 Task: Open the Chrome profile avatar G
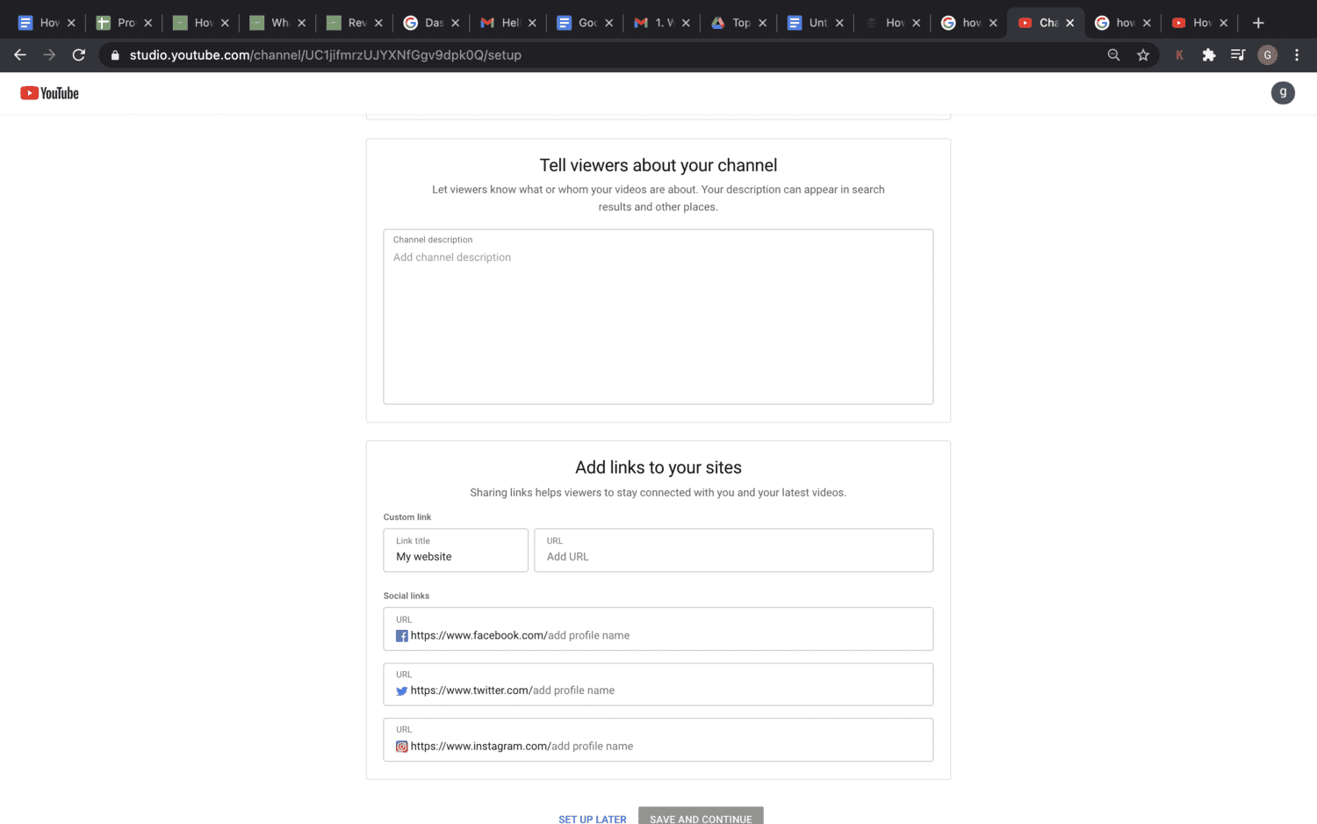pos(1267,55)
